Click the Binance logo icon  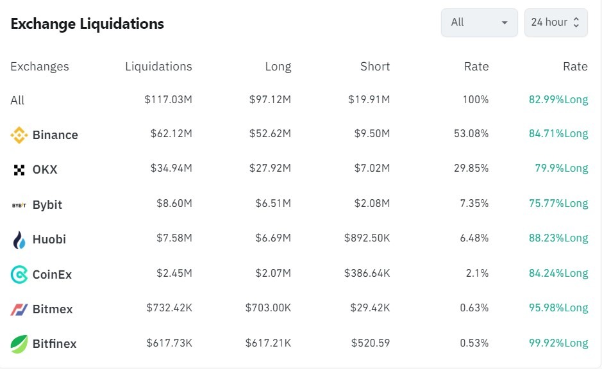click(x=19, y=135)
